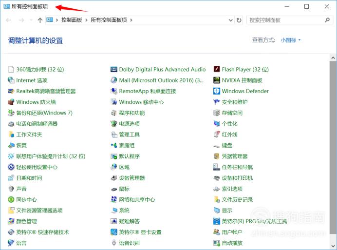Open the 默认程序 link
The width and height of the screenshot is (337, 250).
[130, 156]
